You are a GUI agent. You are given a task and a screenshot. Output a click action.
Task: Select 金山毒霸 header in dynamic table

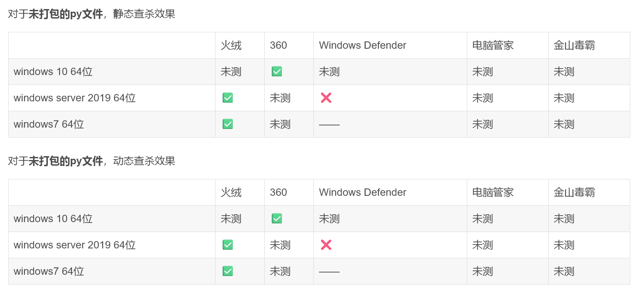[x=574, y=192]
